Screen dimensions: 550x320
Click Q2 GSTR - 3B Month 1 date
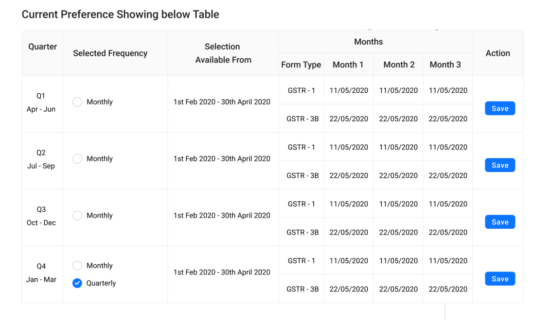coord(349,175)
